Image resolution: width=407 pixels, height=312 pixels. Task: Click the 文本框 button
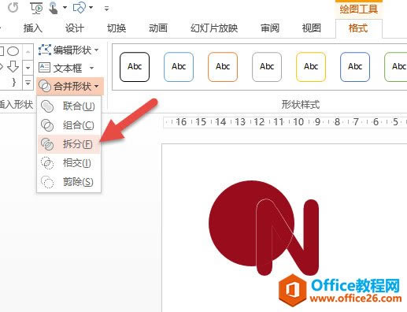point(60,68)
